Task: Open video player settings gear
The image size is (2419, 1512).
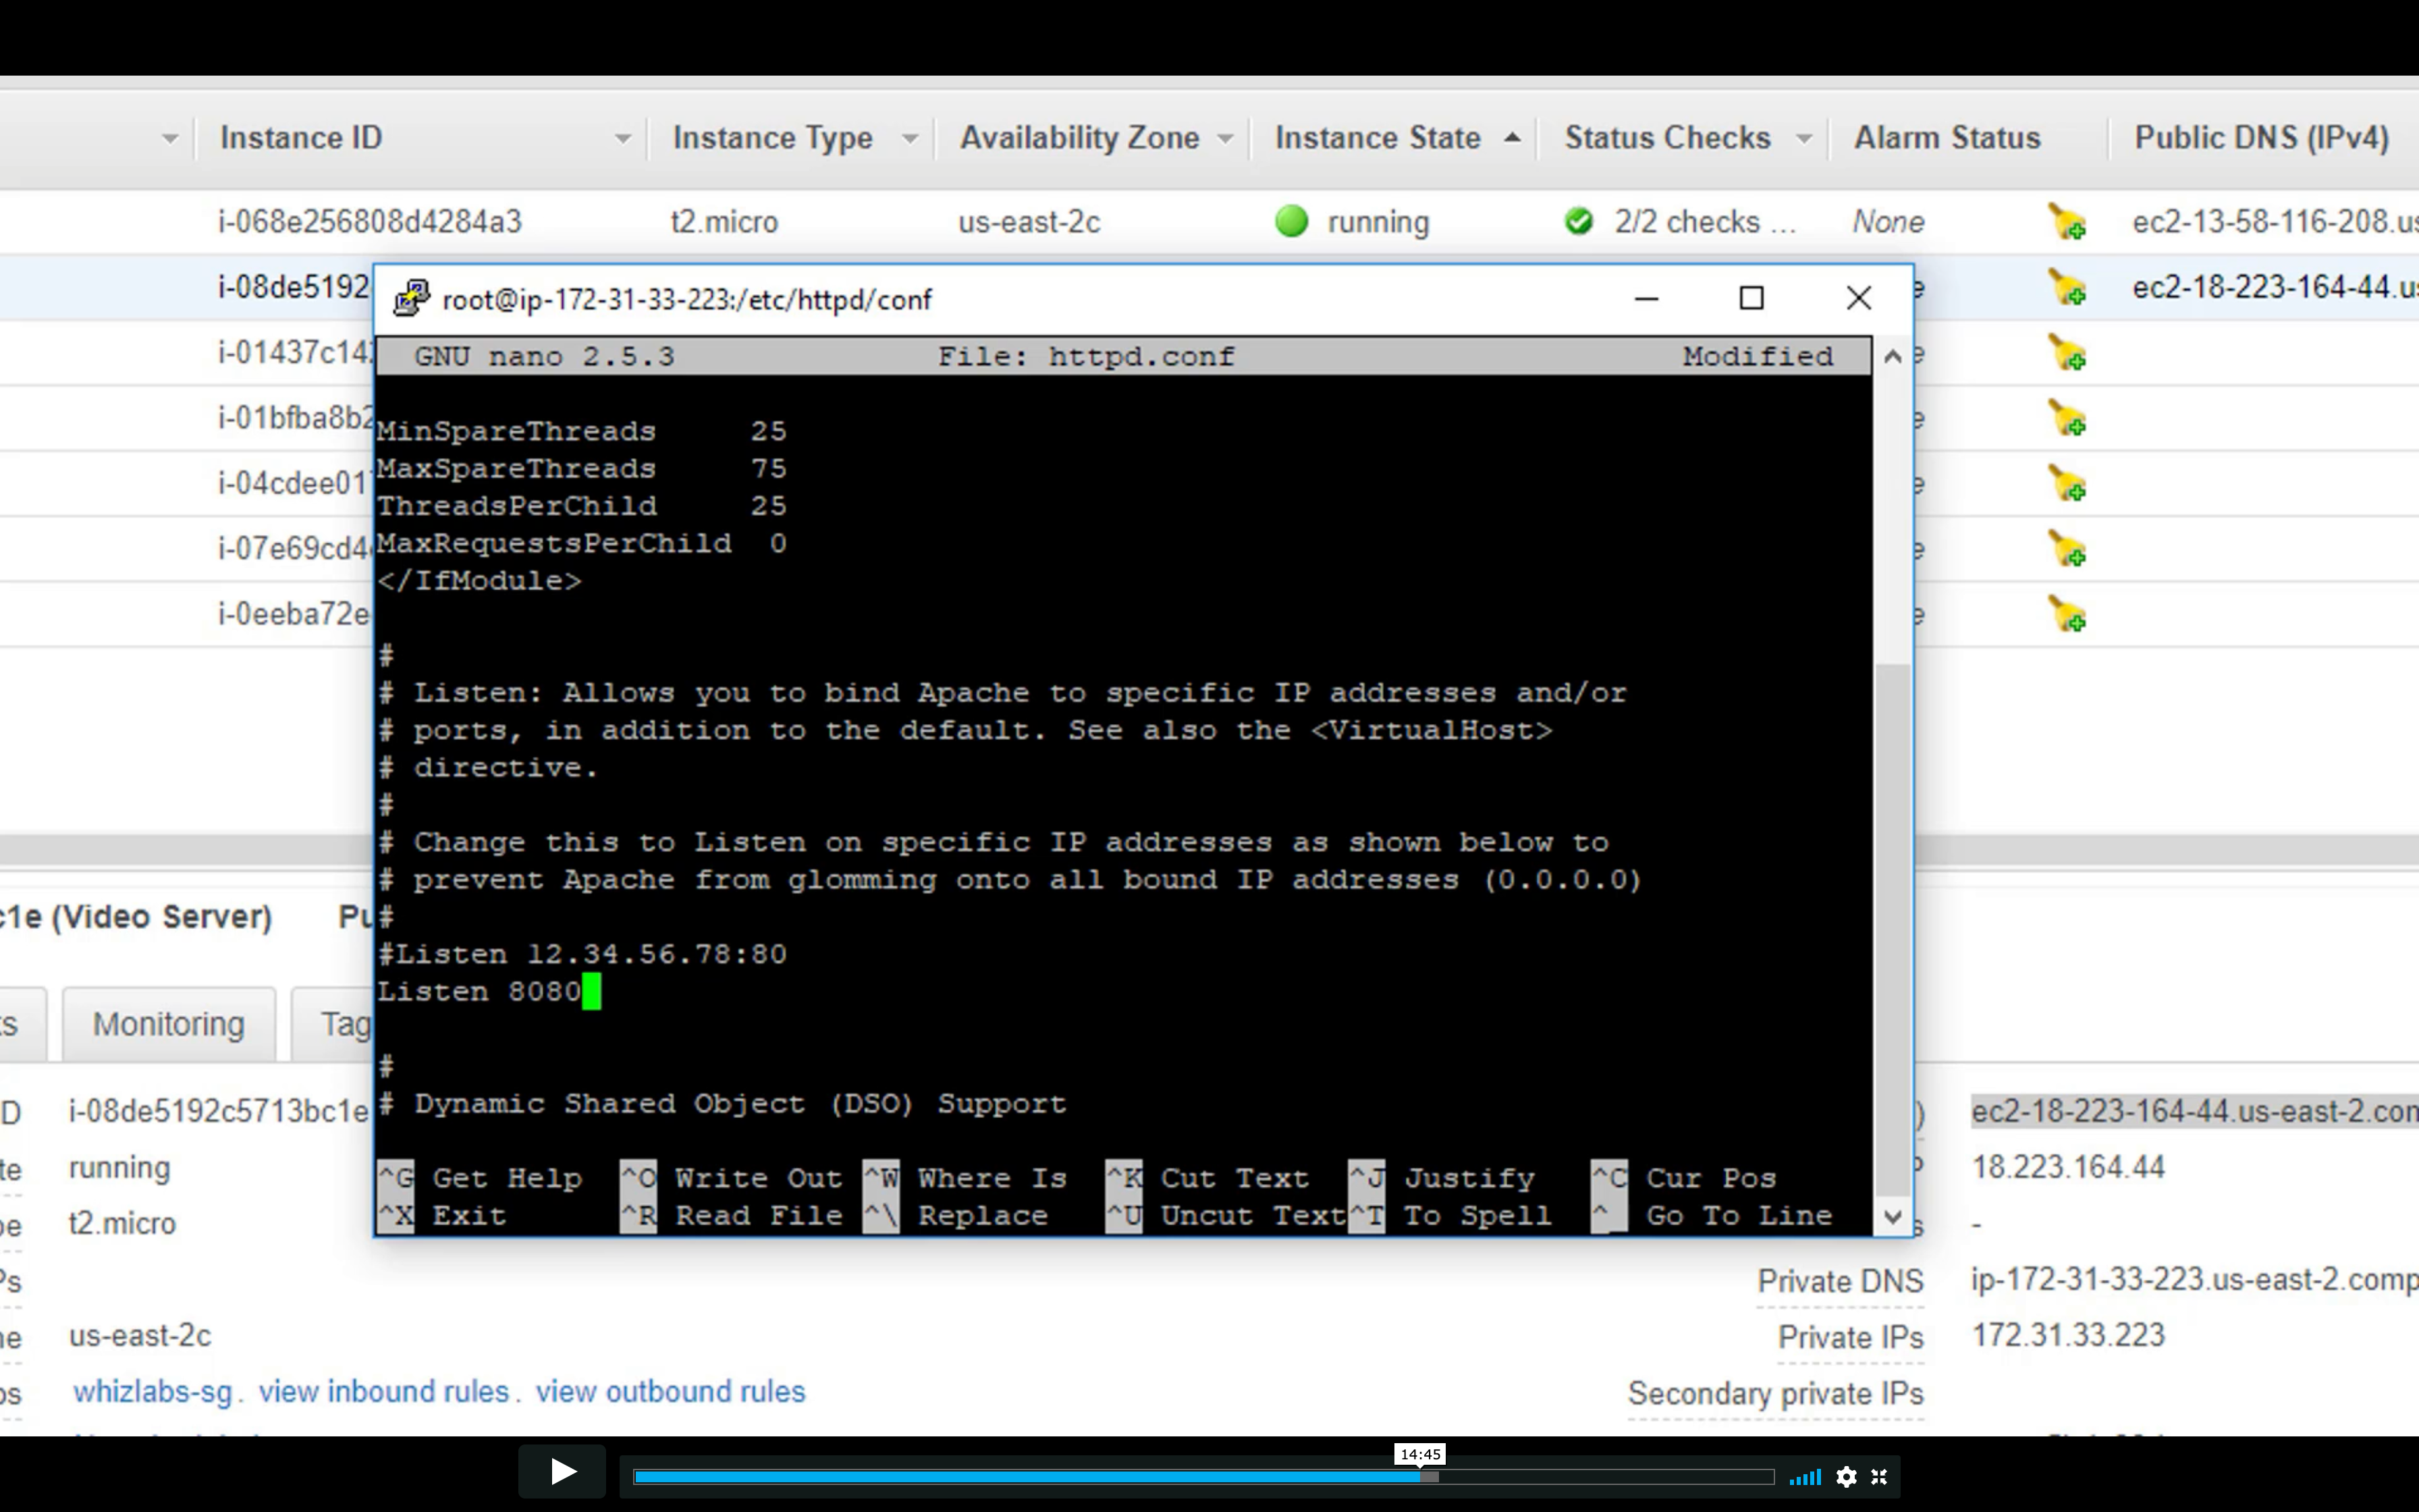Action: [x=1846, y=1477]
